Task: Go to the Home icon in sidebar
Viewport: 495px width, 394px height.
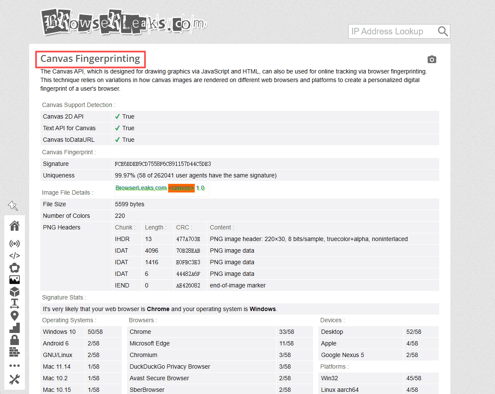Action: [x=15, y=226]
